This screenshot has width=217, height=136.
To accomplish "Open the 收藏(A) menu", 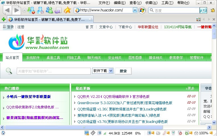I will click(x=151, y=3).
